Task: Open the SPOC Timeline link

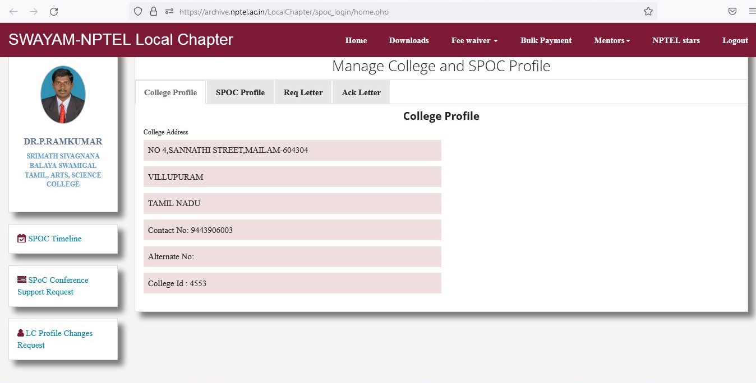Action: click(x=55, y=239)
